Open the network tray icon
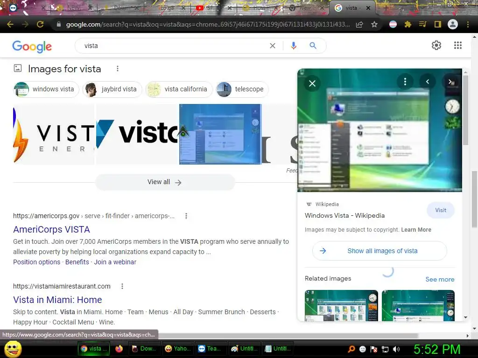Viewport: 478px width, 358px height. click(385, 349)
